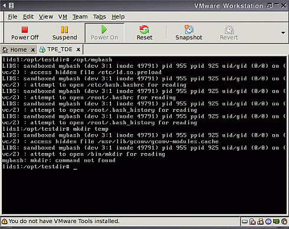
Task: Open the Edit menu
Action: point(28,16)
